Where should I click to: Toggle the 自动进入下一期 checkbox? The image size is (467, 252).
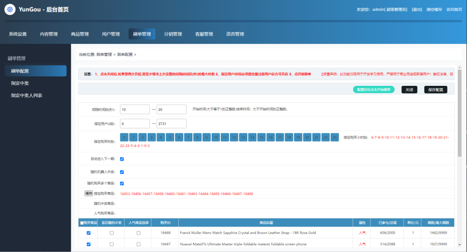(122, 159)
